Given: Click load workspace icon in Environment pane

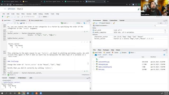Looking at the screenshot, I should click(94, 23).
